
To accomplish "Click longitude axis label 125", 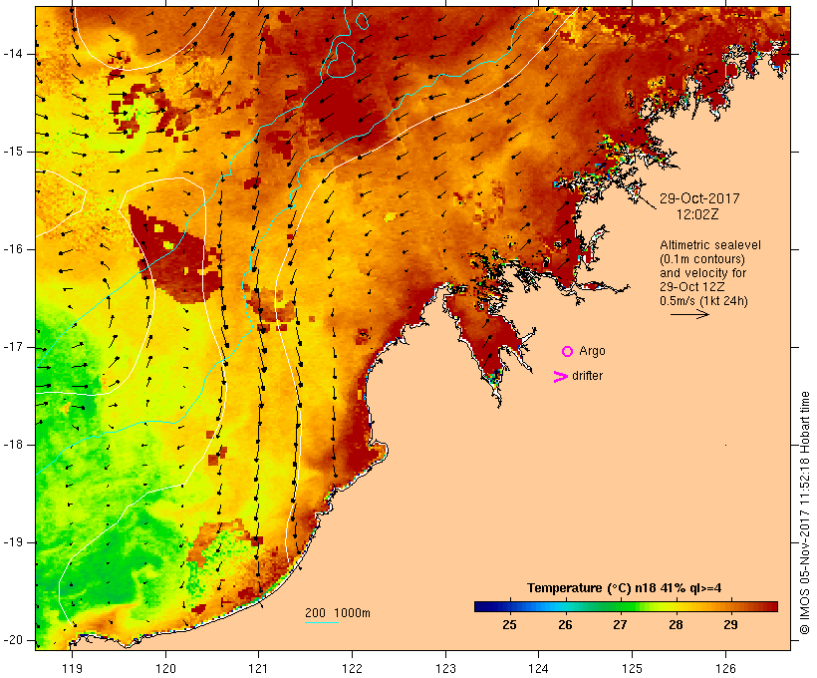I will pyautogui.click(x=632, y=668).
